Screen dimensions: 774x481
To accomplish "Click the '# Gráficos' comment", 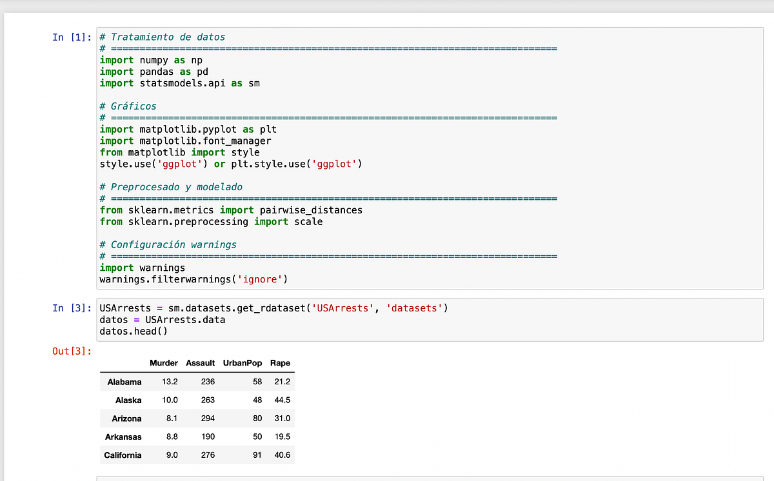I will [x=128, y=106].
